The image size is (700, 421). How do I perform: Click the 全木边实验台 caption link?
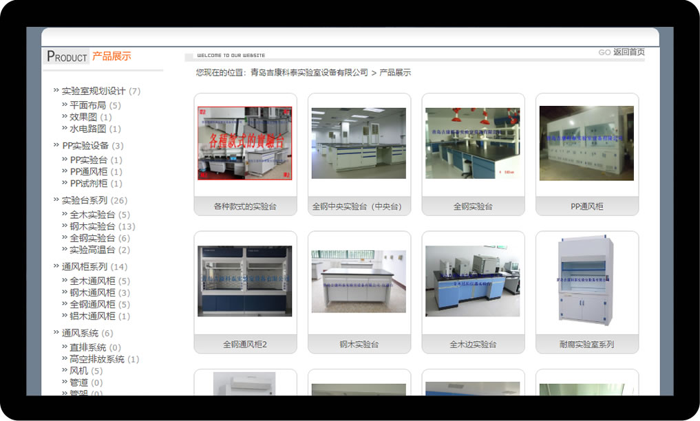pyautogui.click(x=473, y=344)
